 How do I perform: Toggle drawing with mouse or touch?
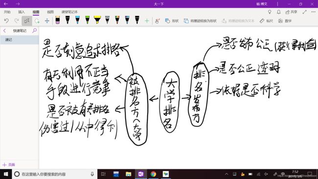(x=158, y=21)
